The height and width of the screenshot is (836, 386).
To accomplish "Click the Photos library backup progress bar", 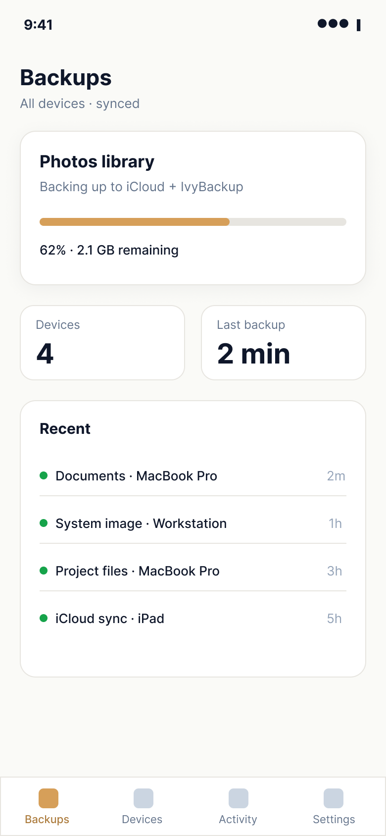I will [x=193, y=222].
